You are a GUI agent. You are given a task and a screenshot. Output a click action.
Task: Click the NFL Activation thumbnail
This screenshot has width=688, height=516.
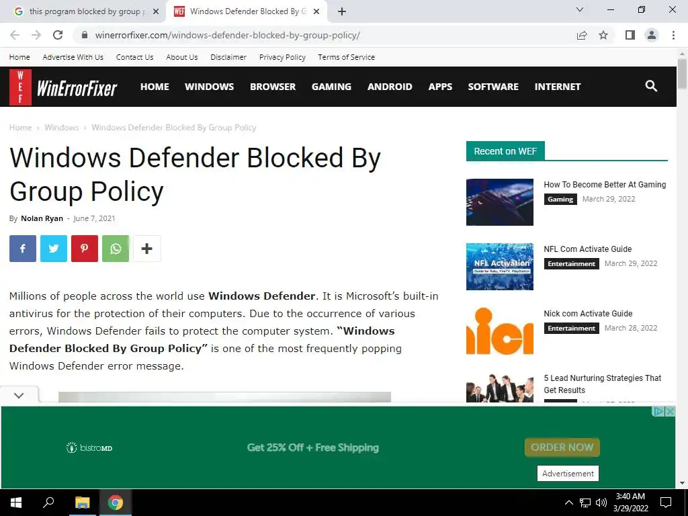coord(500,266)
